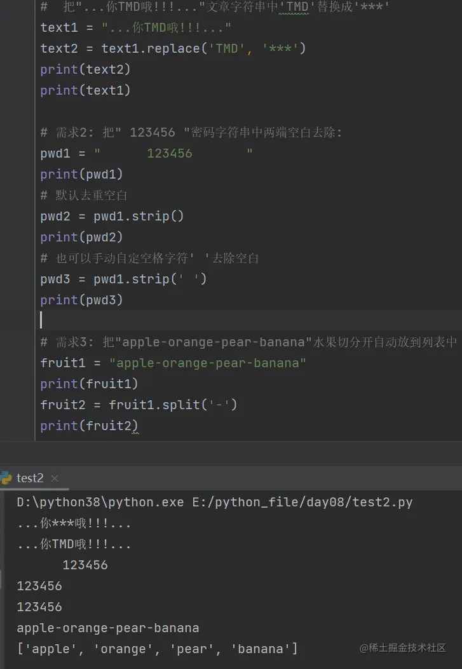Viewport: 462px width, 669px height.
Task: Click the print(fruit2) line
Action: pyautogui.click(x=89, y=426)
